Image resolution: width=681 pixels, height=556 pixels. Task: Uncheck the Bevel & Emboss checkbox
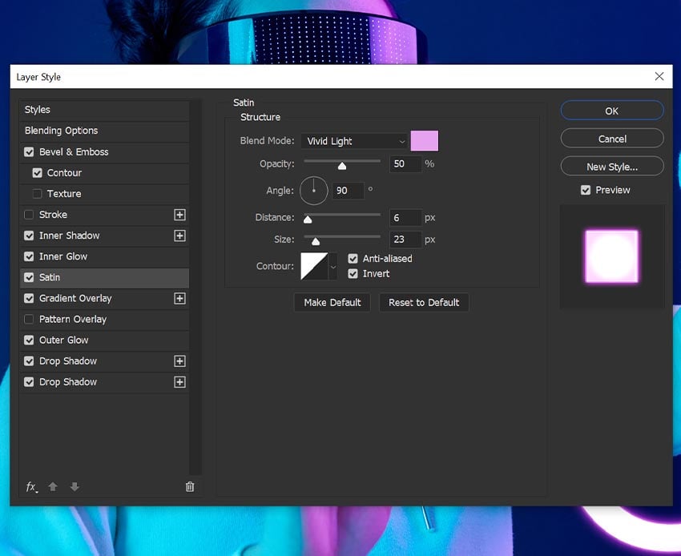point(29,152)
